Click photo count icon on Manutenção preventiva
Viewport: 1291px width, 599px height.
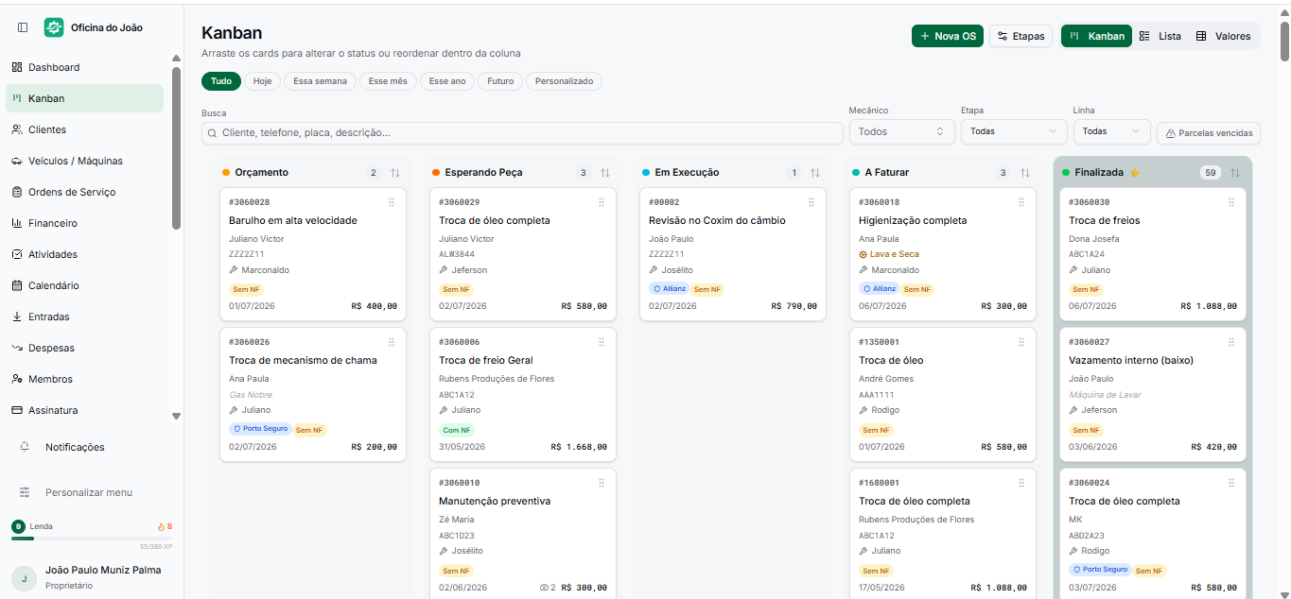548,588
